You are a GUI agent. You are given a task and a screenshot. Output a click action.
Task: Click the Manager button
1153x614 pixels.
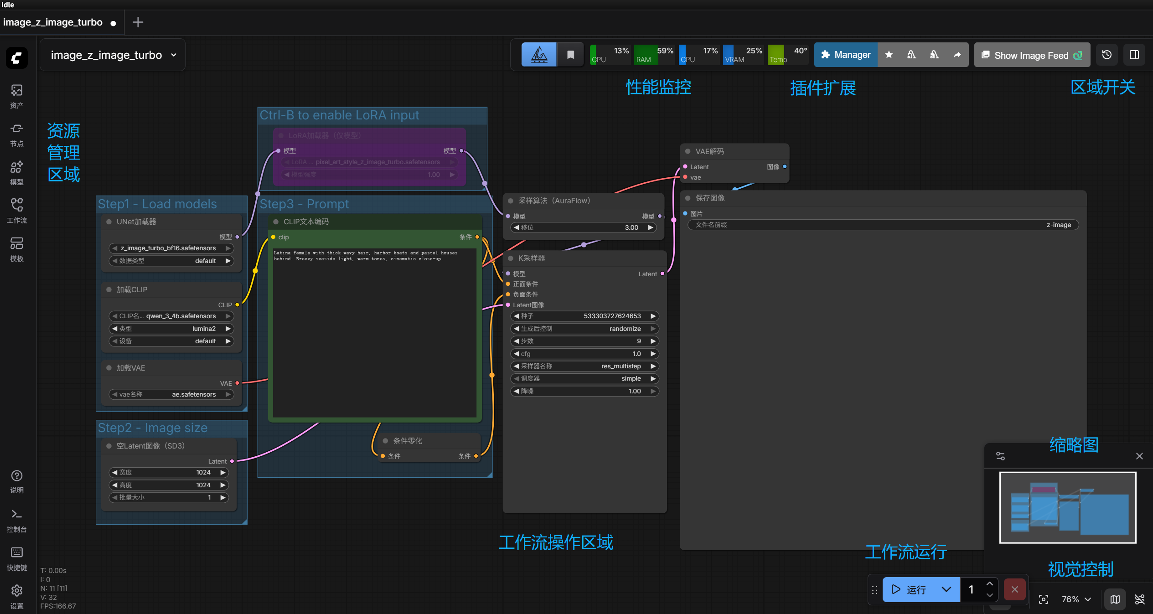[x=846, y=55]
